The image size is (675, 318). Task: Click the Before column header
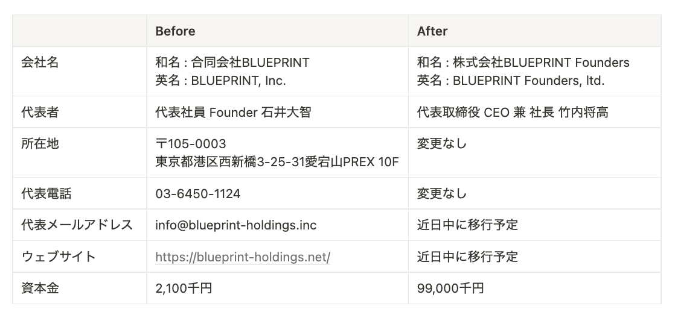point(175,31)
